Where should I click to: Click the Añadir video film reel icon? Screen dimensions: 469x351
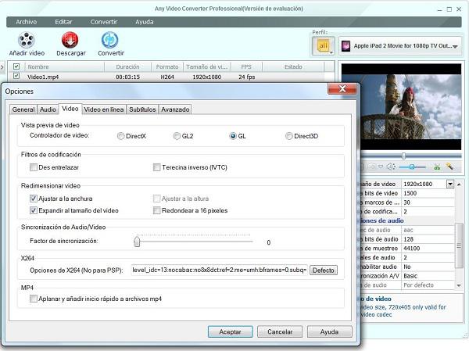click(27, 40)
